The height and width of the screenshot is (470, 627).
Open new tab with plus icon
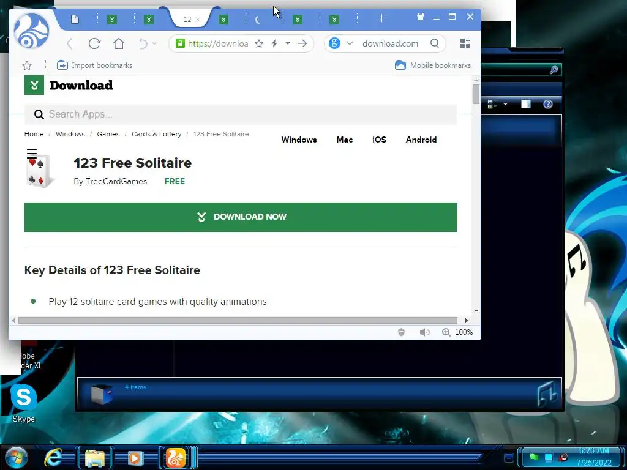(x=381, y=18)
